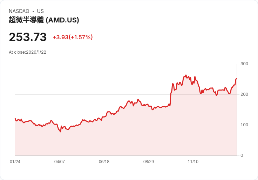This screenshot has width=258, height=180.
Task: Select the 01/24 date on x-axis
Action: coord(15,162)
